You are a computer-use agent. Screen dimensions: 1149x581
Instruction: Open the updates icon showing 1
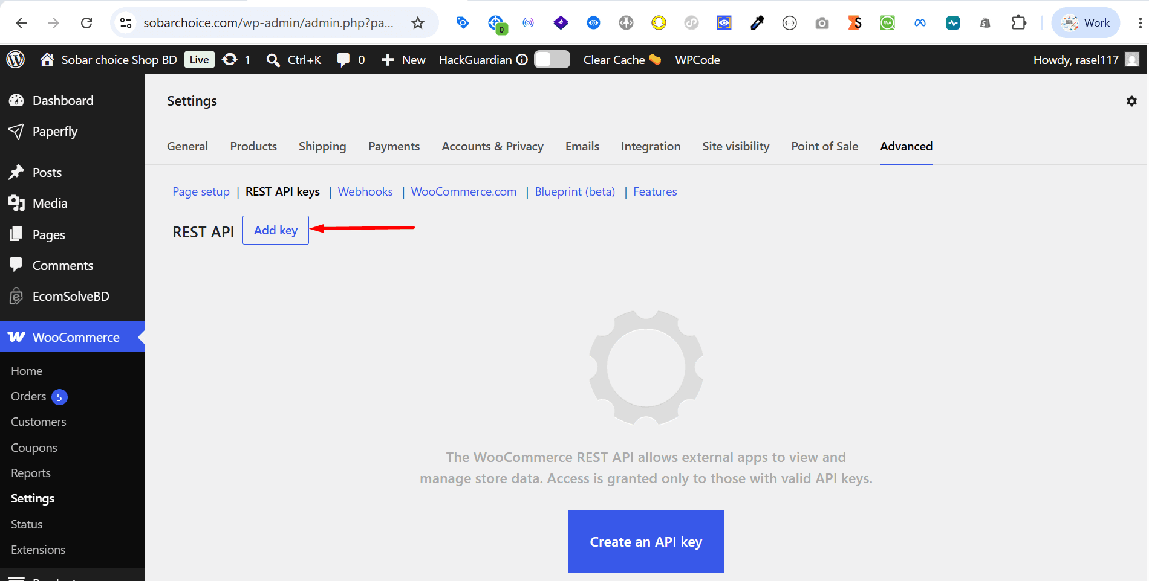pyautogui.click(x=236, y=60)
